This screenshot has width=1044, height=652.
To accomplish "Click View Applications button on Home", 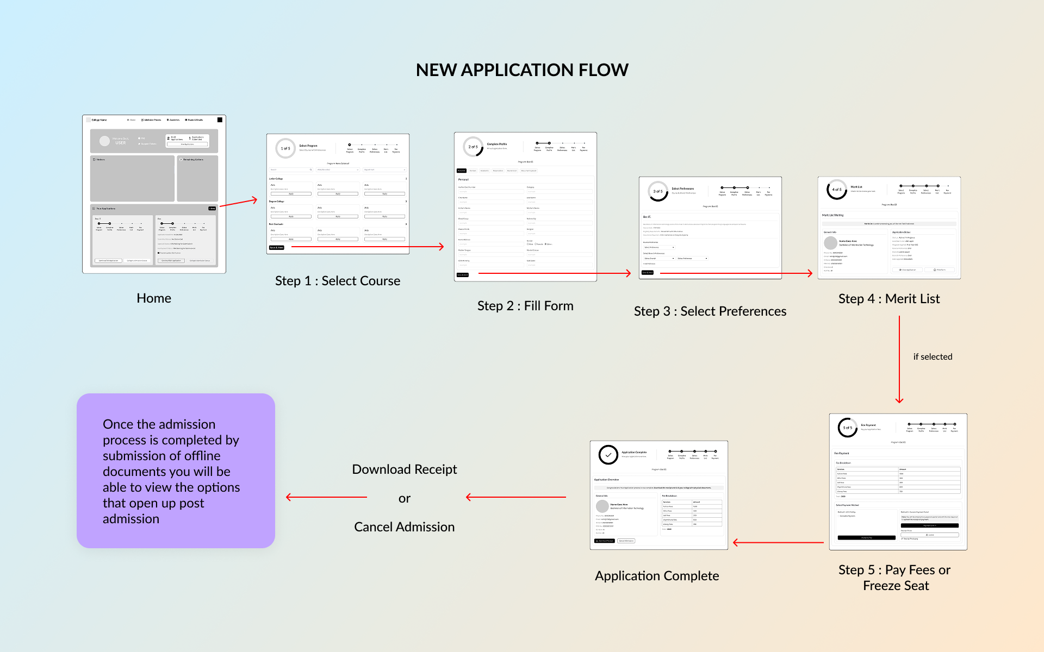I will (x=187, y=144).
